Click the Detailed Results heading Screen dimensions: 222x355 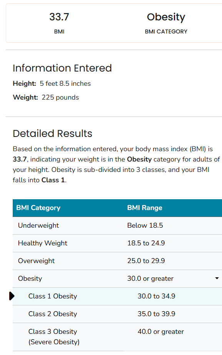53,133
